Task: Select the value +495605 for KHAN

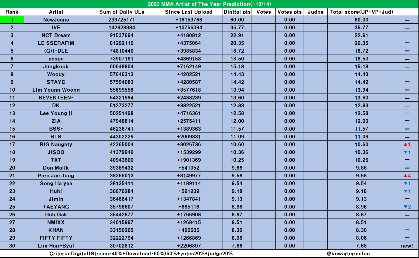Action: (x=189, y=230)
